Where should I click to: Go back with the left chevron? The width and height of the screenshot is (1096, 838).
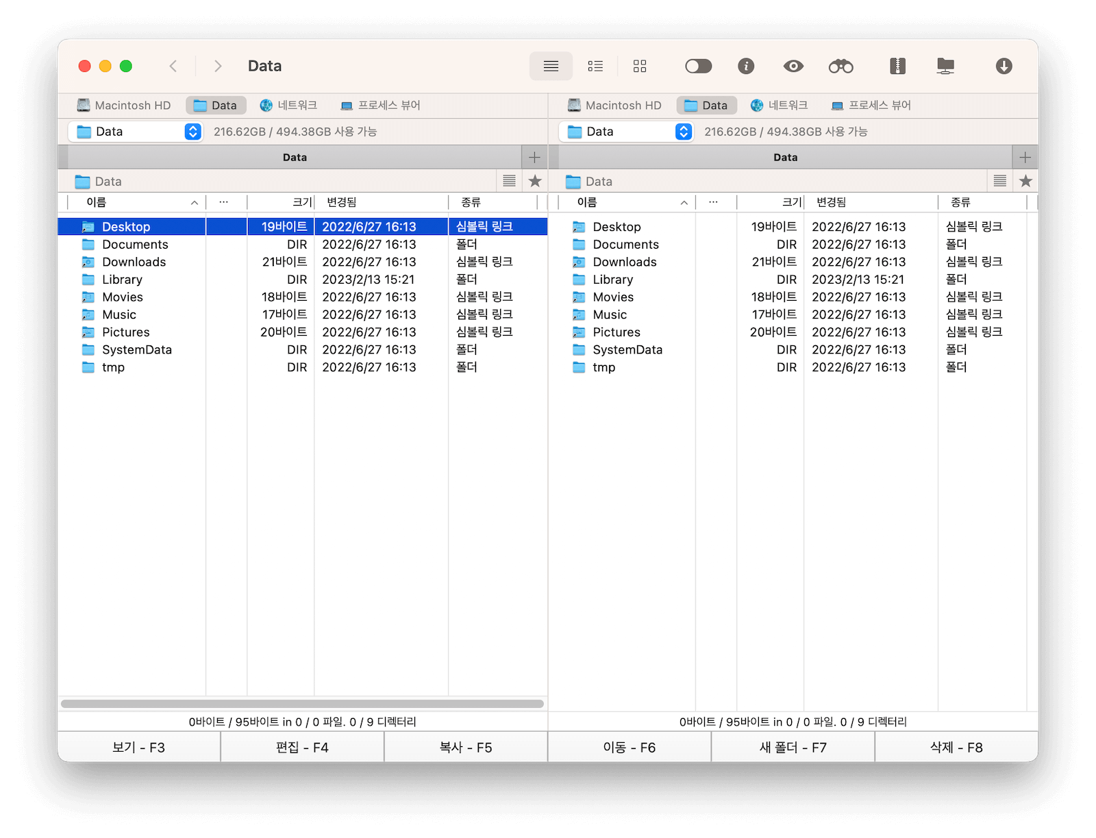tap(173, 66)
